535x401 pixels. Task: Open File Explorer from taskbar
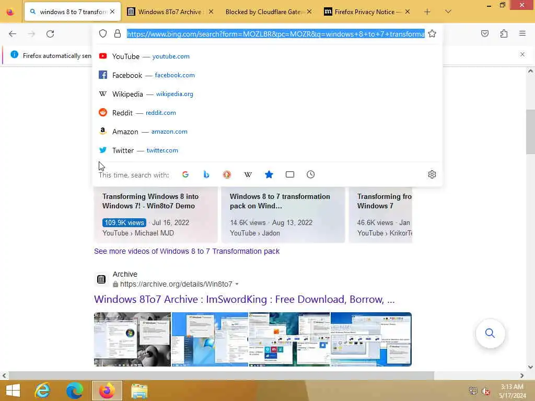tap(139, 391)
